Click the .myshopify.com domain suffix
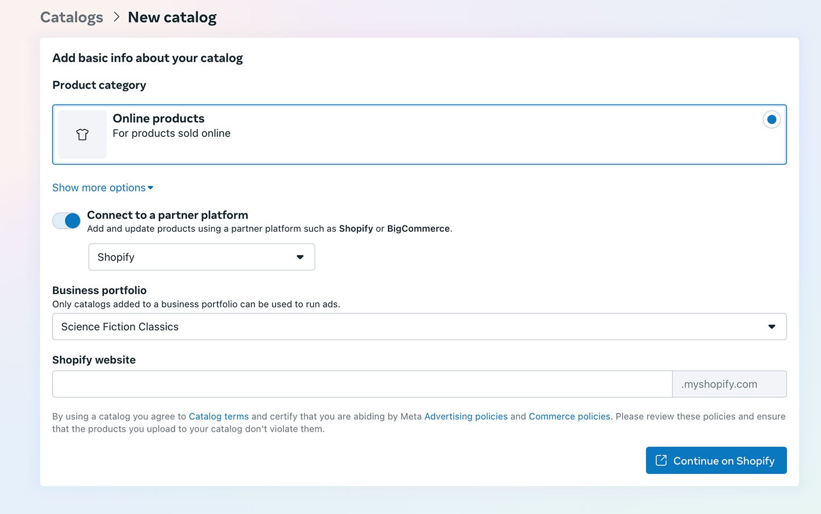 pos(719,384)
